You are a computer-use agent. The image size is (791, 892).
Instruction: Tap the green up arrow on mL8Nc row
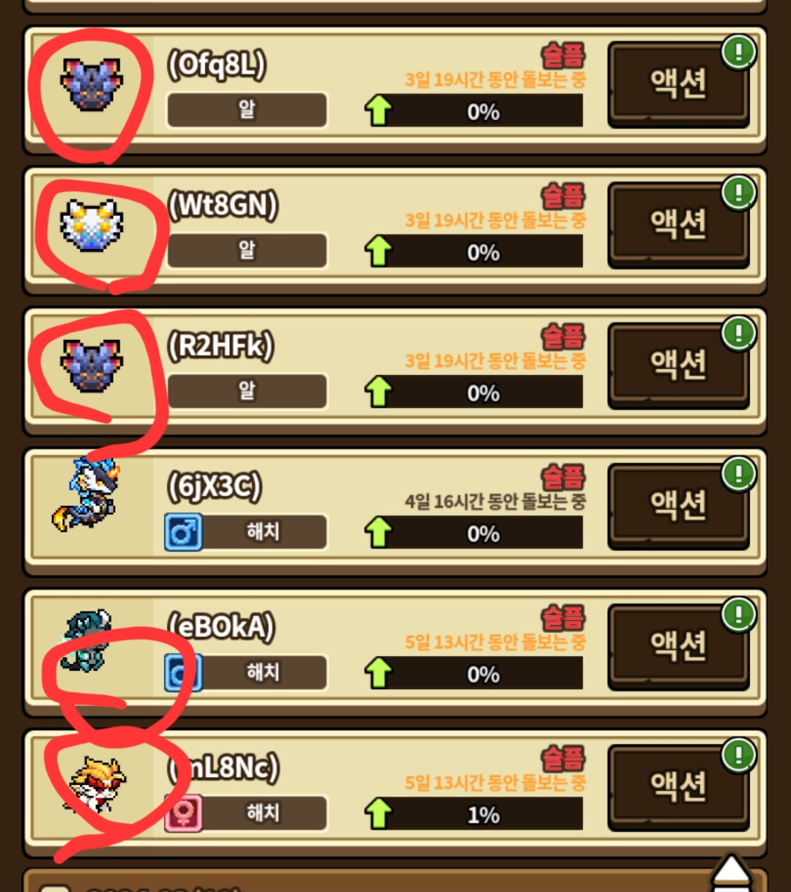coord(379,814)
